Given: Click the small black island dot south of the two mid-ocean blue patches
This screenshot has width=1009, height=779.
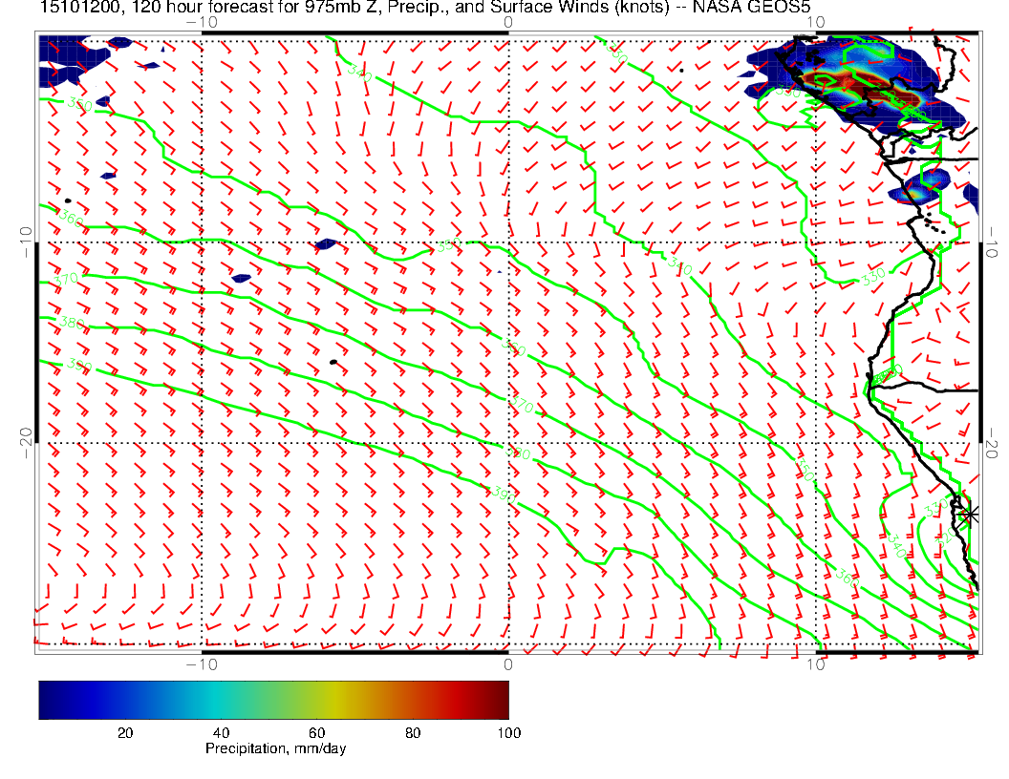Looking at the screenshot, I should [x=333, y=362].
